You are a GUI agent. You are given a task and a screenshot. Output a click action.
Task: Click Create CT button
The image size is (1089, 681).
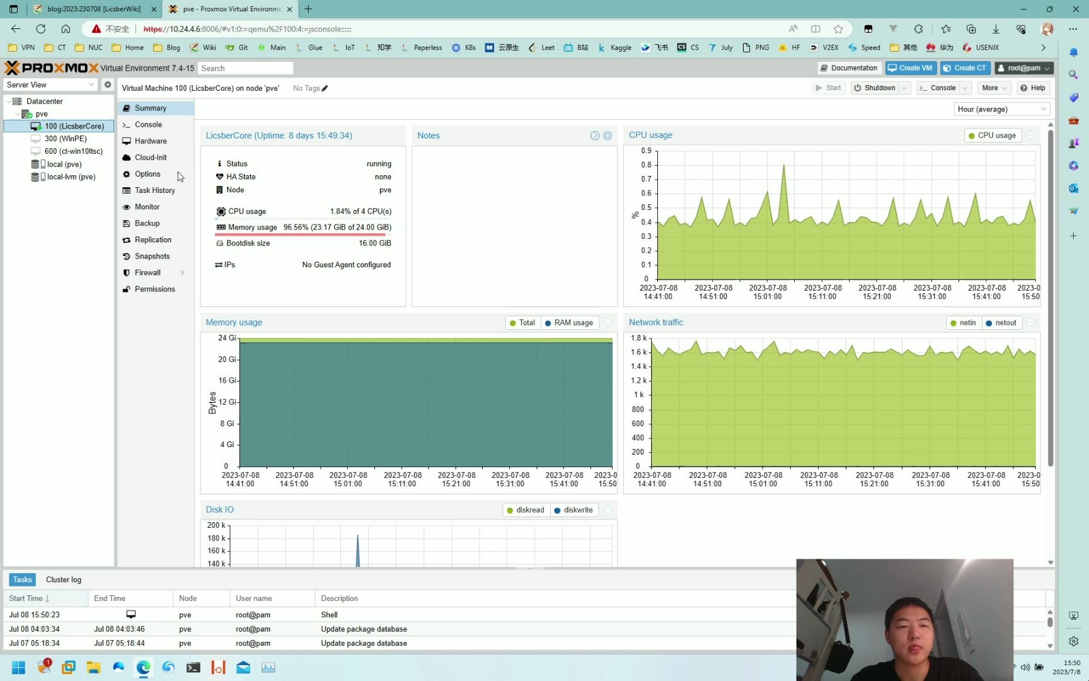click(965, 68)
